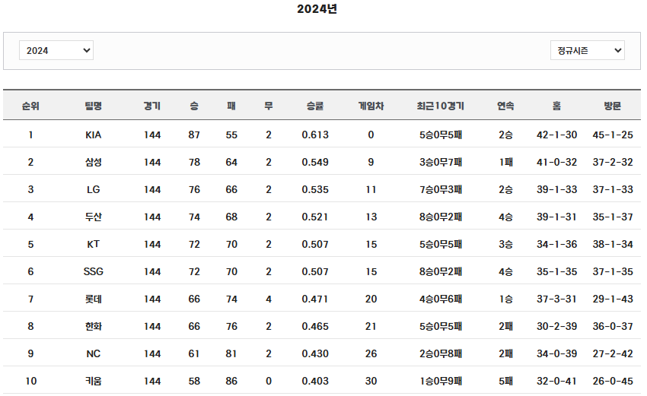Click NC's recent form 2승0무8패
Viewport: 647px width, 396px height.
[x=441, y=353]
